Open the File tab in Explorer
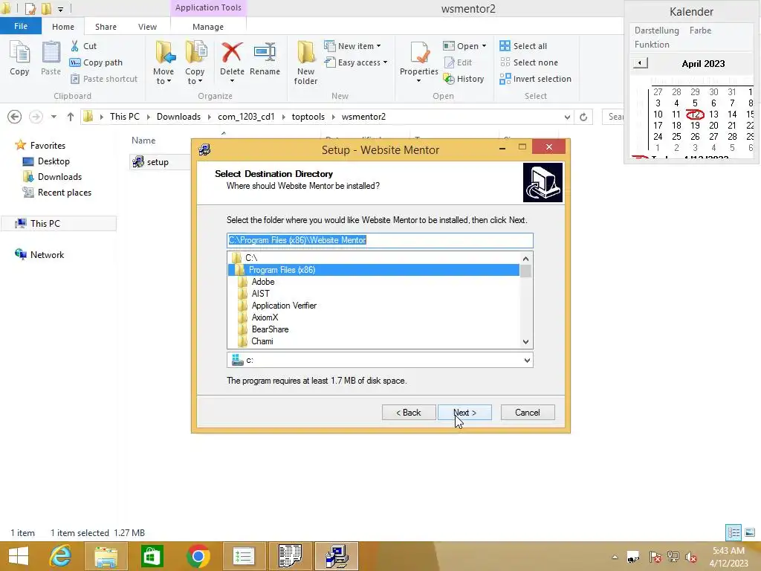 [20, 26]
